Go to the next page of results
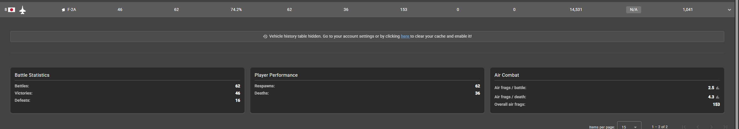739x129 pixels. [712, 127]
